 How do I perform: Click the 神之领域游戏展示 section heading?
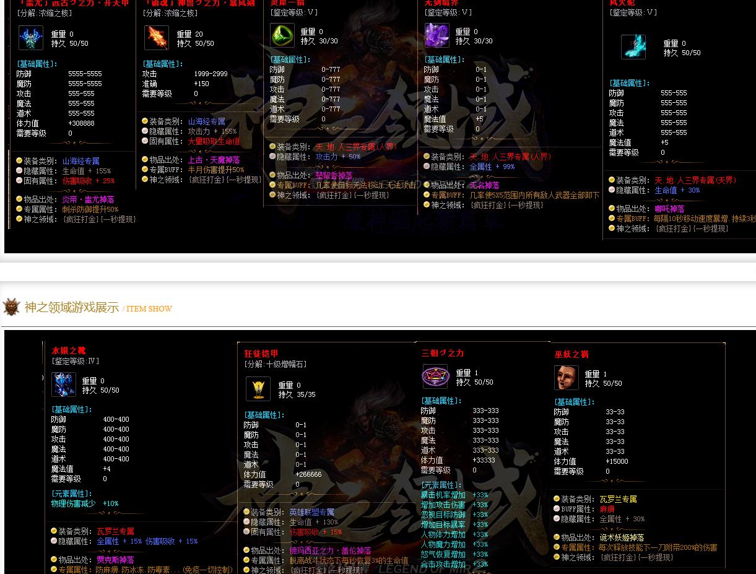point(72,308)
